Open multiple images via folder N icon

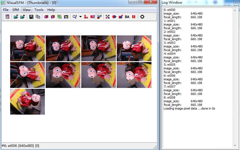pyautogui.click(x=16, y=17)
